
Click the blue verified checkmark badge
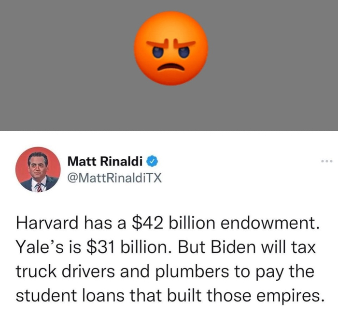pos(153,161)
